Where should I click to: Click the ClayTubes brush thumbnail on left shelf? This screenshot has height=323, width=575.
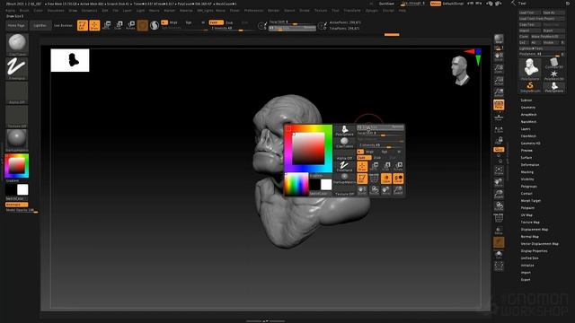tap(17, 45)
